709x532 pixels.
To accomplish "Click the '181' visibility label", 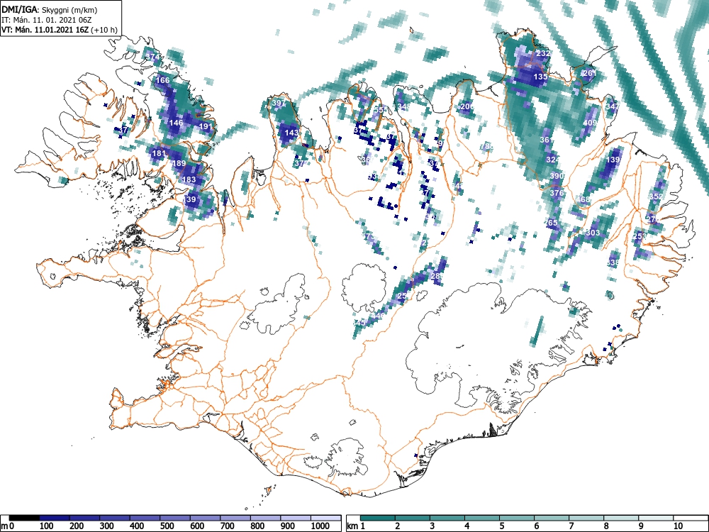I will 159,153.
